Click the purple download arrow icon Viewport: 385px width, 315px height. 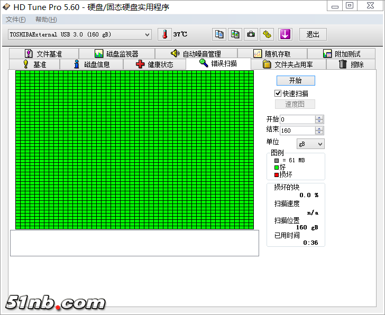pyautogui.click(x=285, y=34)
